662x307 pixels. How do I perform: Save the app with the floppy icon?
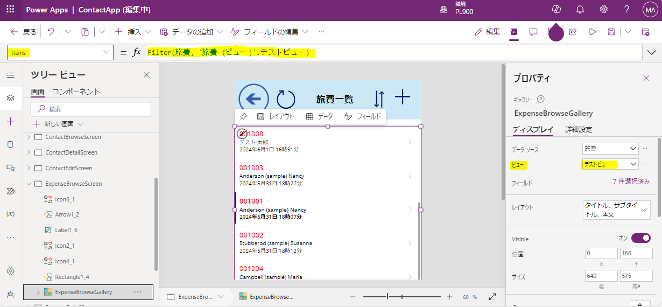pyautogui.click(x=611, y=32)
